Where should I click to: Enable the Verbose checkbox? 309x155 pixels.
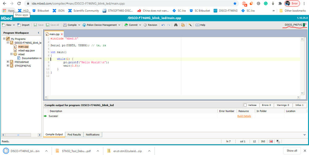click(x=245, y=105)
